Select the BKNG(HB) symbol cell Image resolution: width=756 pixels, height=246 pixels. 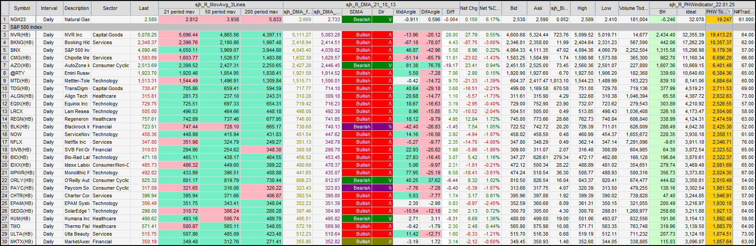pyautogui.click(x=22, y=42)
